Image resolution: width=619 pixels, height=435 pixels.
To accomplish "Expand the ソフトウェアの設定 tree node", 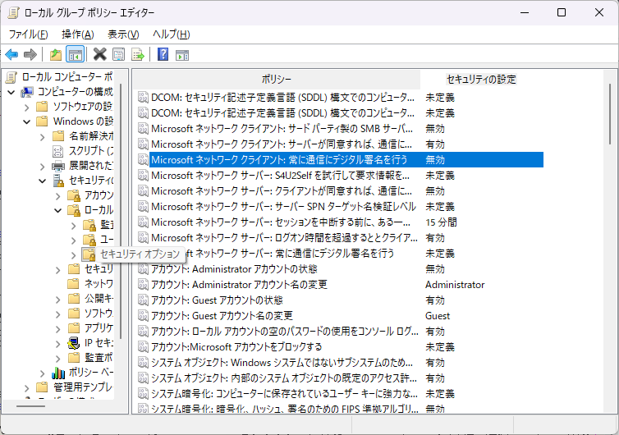I will [26, 107].
